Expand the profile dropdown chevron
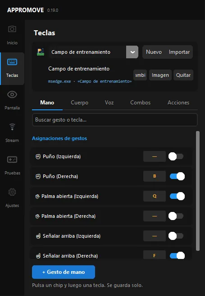 click(x=132, y=52)
